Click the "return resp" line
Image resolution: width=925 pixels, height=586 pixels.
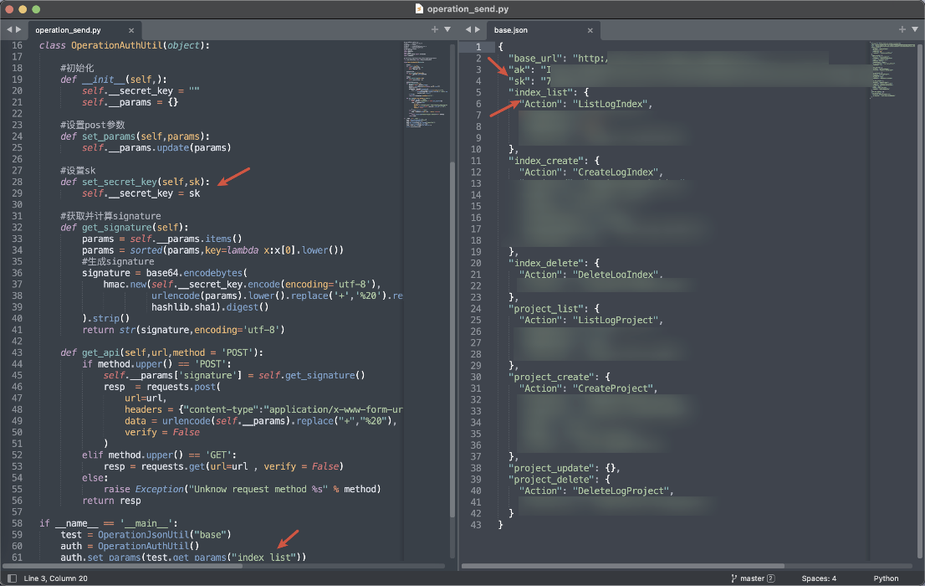pyautogui.click(x=111, y=501)
